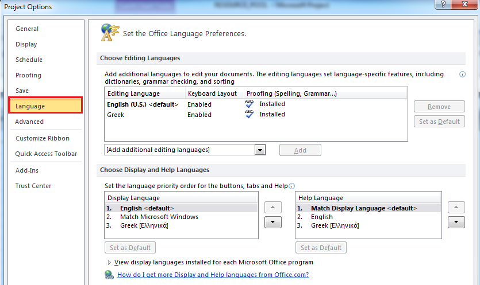This screenshot has height=285, width=480.
Task: Open the Save options category
Action: pos(22,91)
